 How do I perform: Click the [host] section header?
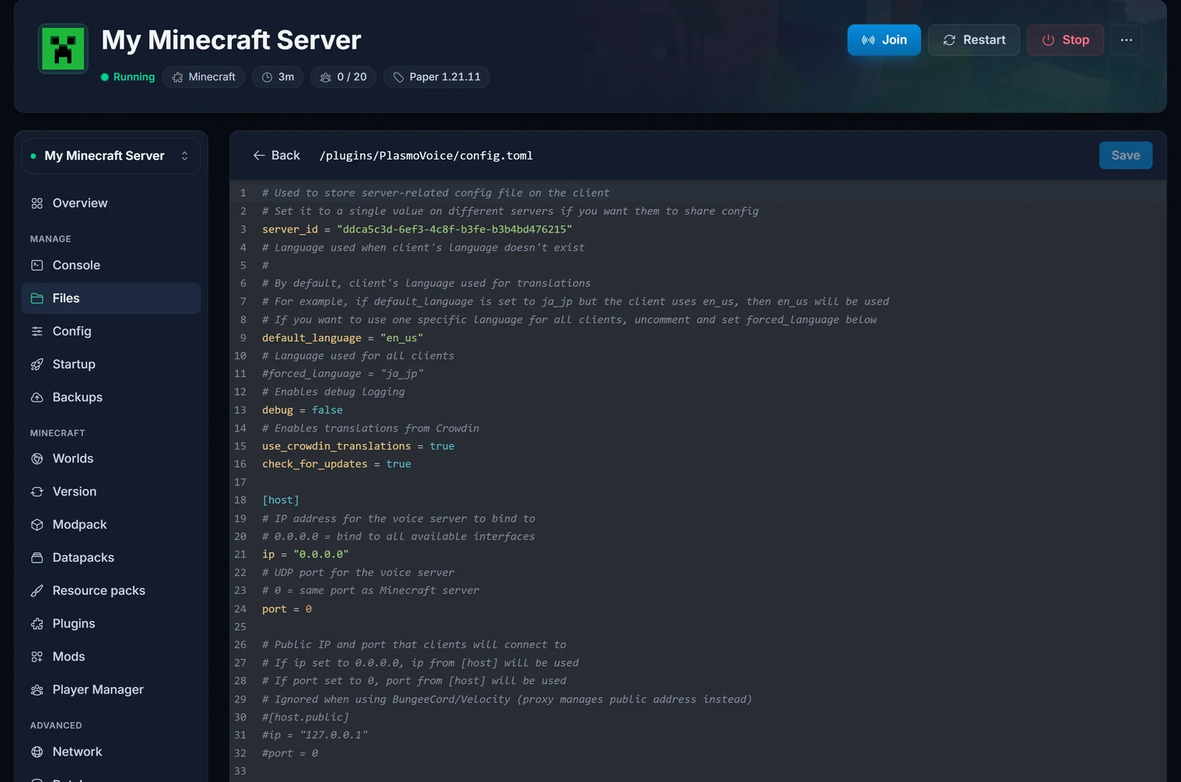[x=280, y=500]
